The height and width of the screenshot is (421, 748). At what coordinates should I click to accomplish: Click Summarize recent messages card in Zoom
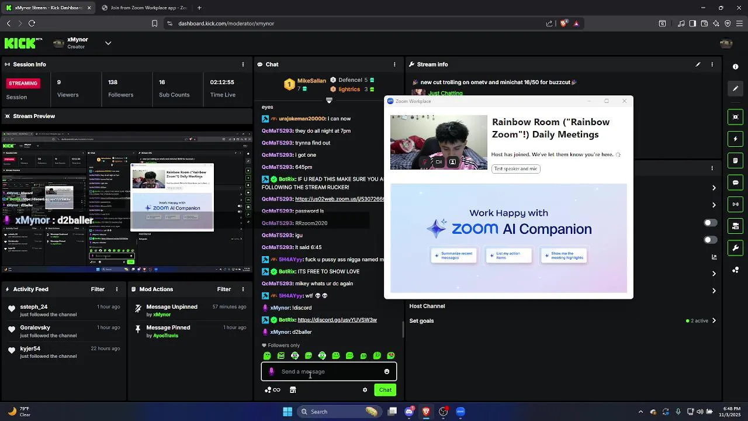coord(453,256)
